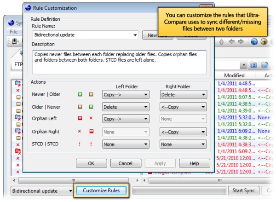Click the right-arrow navigation icon in toolbar
Viewport: 276px width, 202px height.
coord(241,41)
